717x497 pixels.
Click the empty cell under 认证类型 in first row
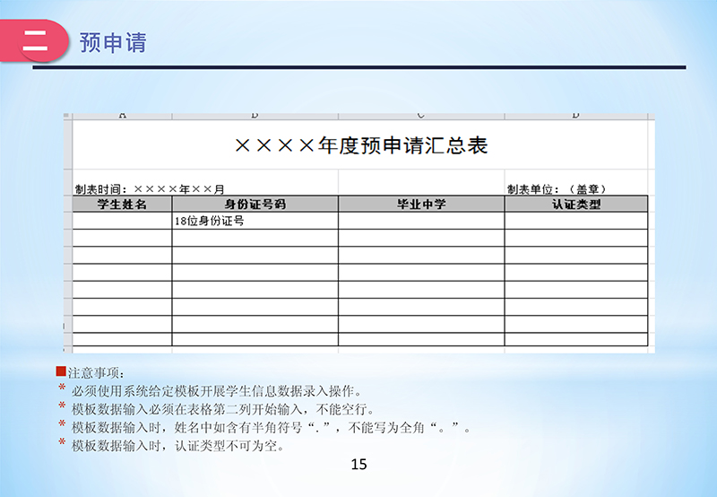pos(576,221)
